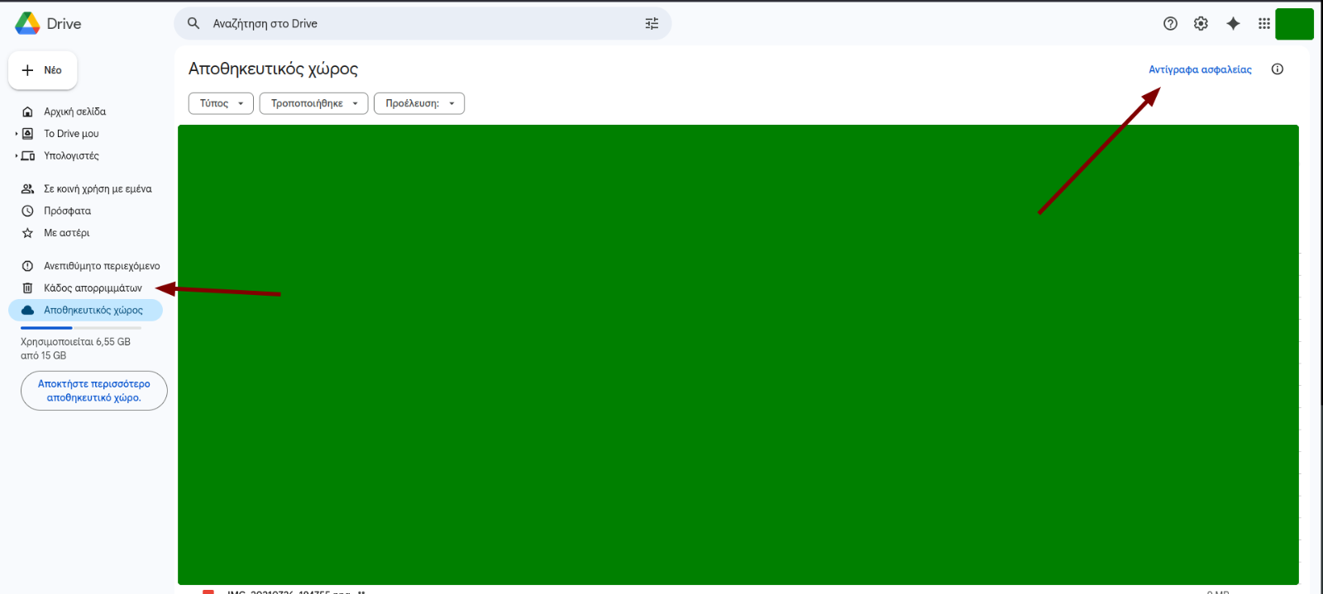Click the Νέο button

[43, 70]
